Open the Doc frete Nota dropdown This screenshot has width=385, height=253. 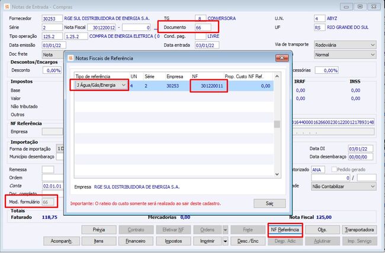[x=53, y=54]
